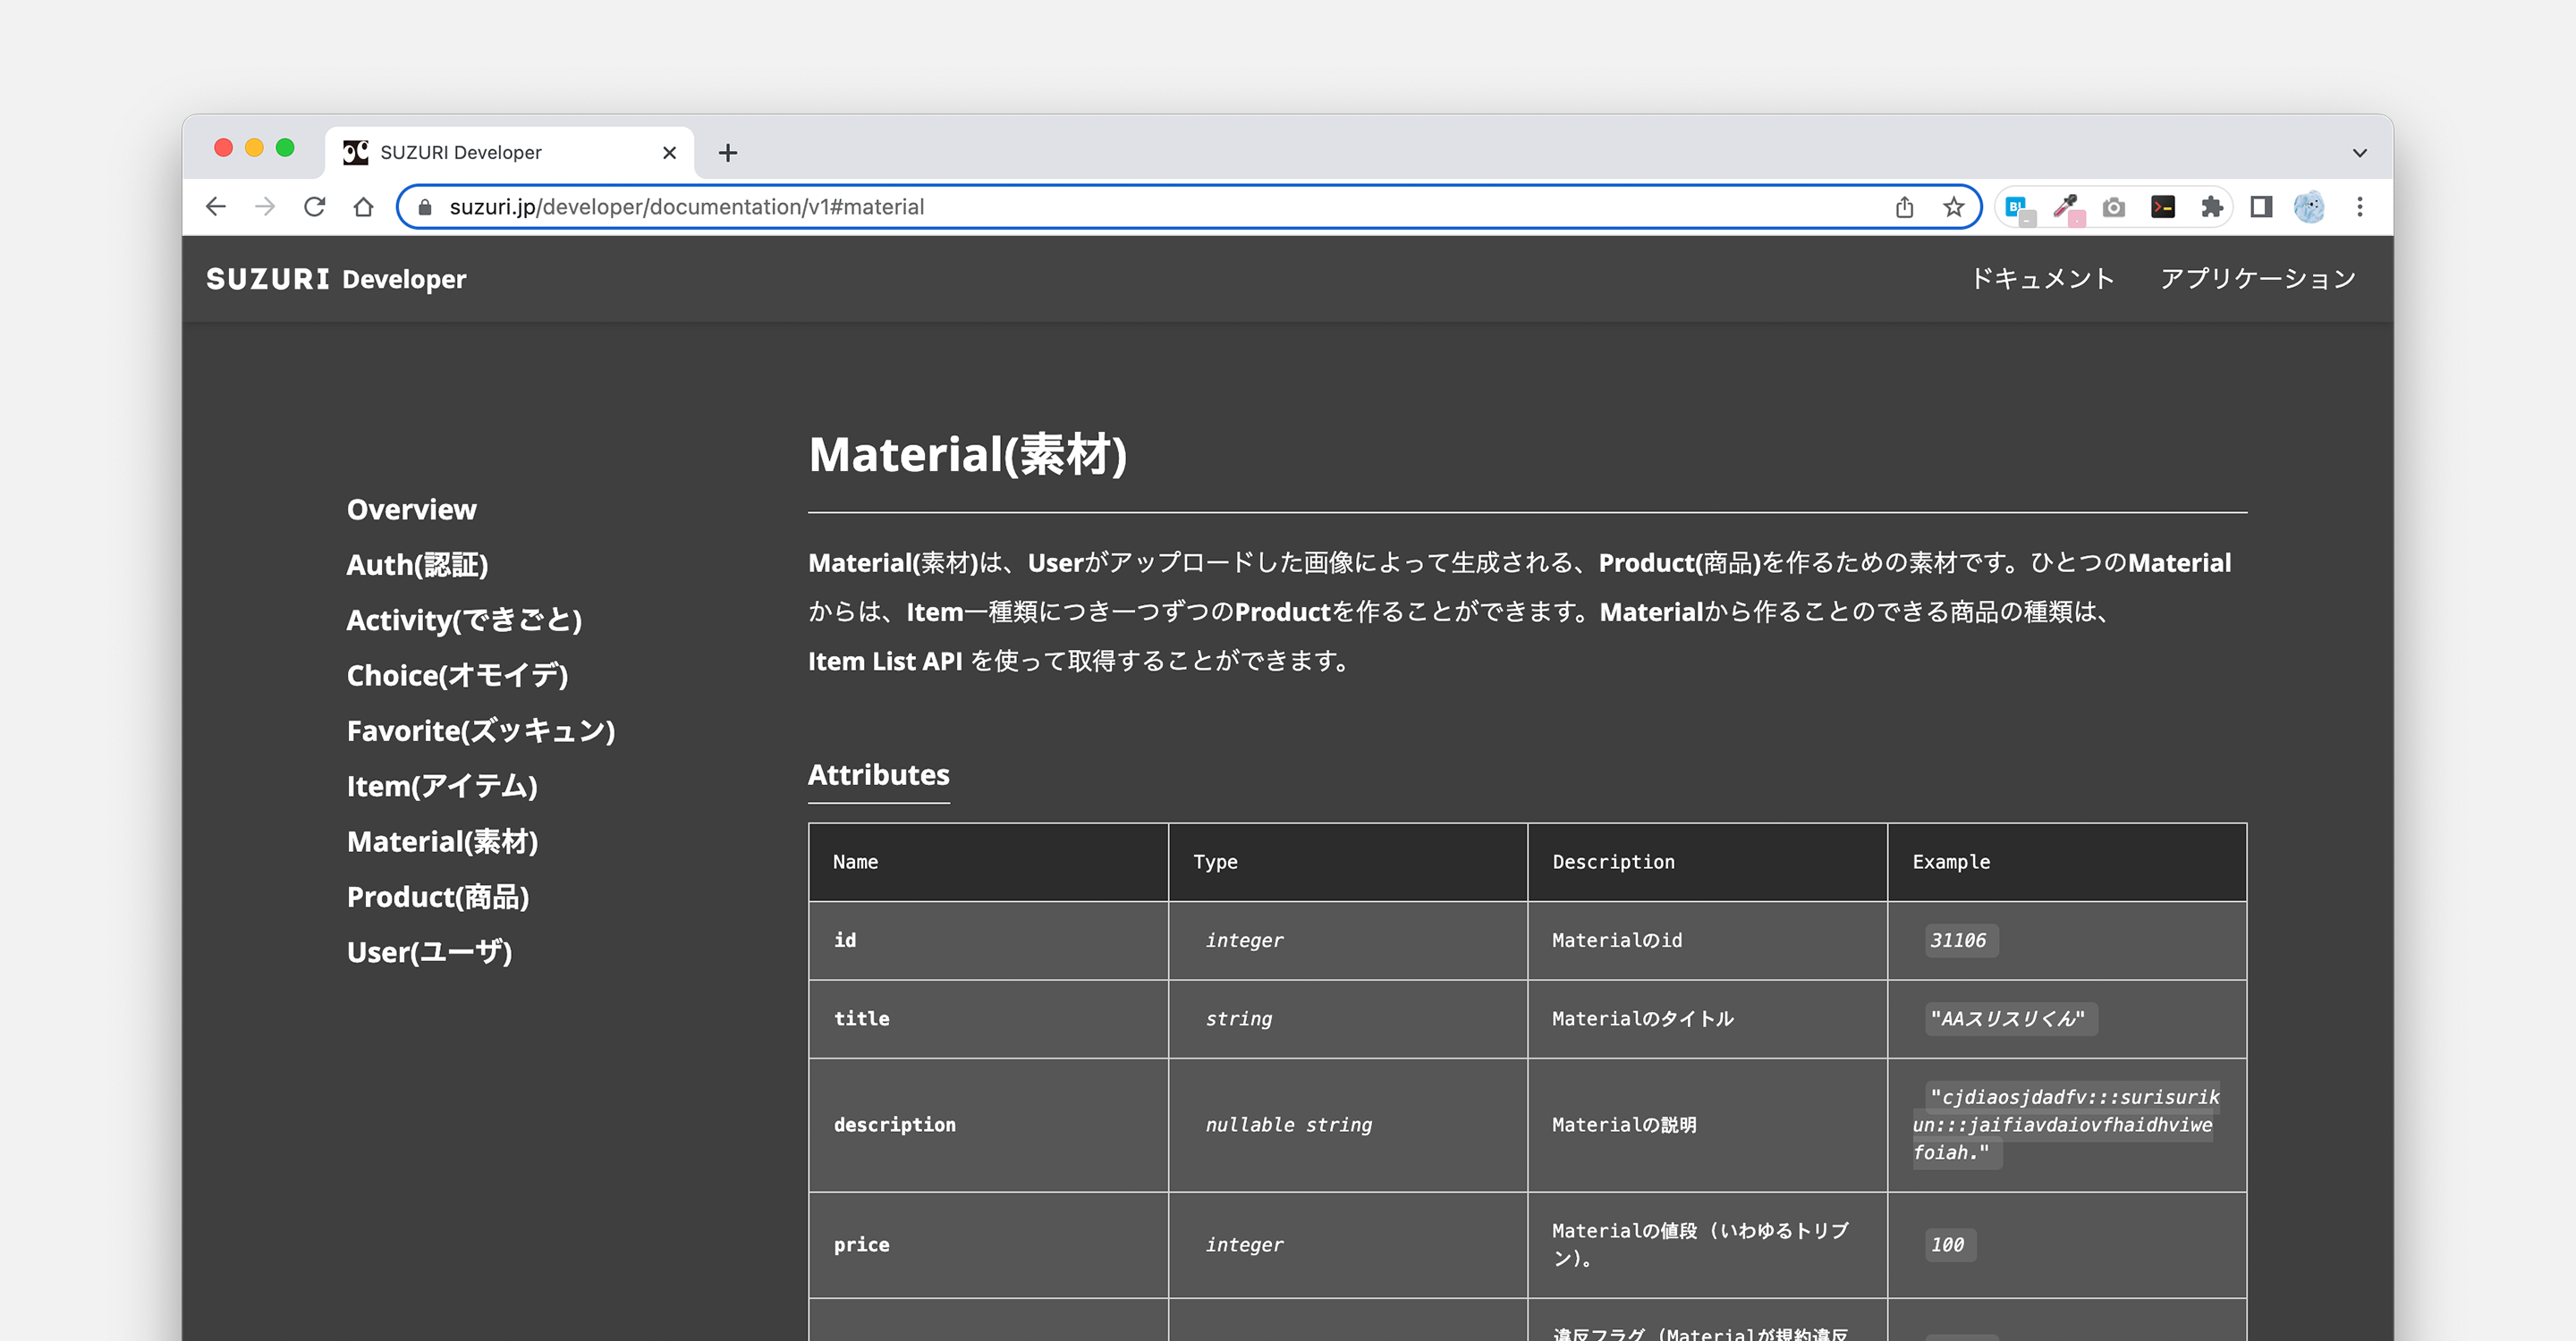Go to Auth(認証) in sidebar

pyautogui.click(x=417, y=565)
